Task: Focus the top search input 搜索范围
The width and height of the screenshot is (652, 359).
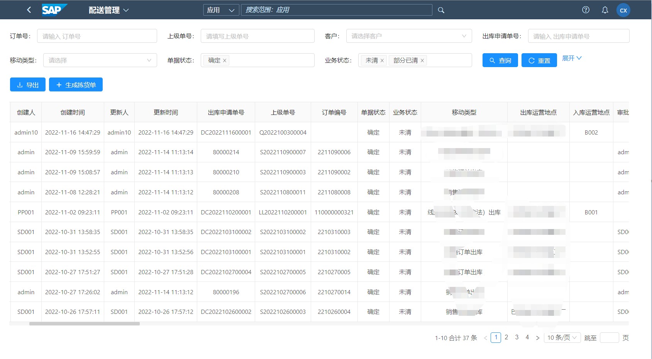Action: pos(336,10)
